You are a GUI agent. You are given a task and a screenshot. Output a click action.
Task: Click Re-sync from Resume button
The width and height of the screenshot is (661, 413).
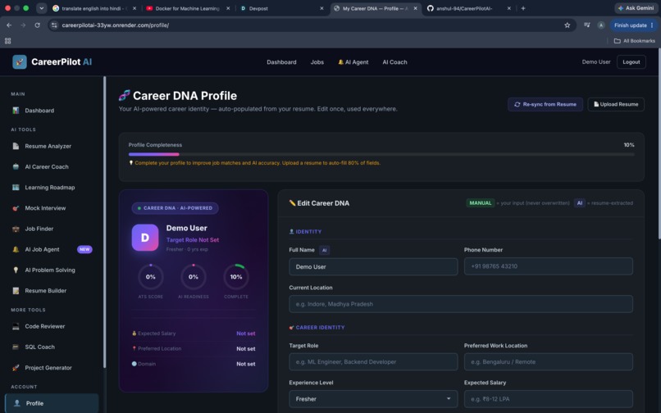[x=545, y=104]
